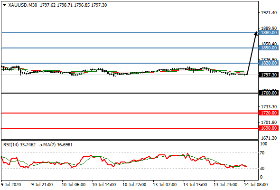The width and height of the screenshot is (280, 190).
Task: Select the 1850.00 blue price label
Action: [269, 48]
